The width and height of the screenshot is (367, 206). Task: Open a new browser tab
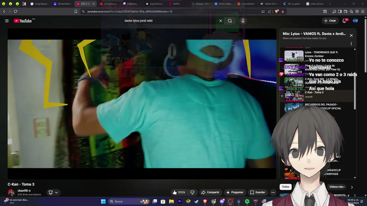(330, 4)
